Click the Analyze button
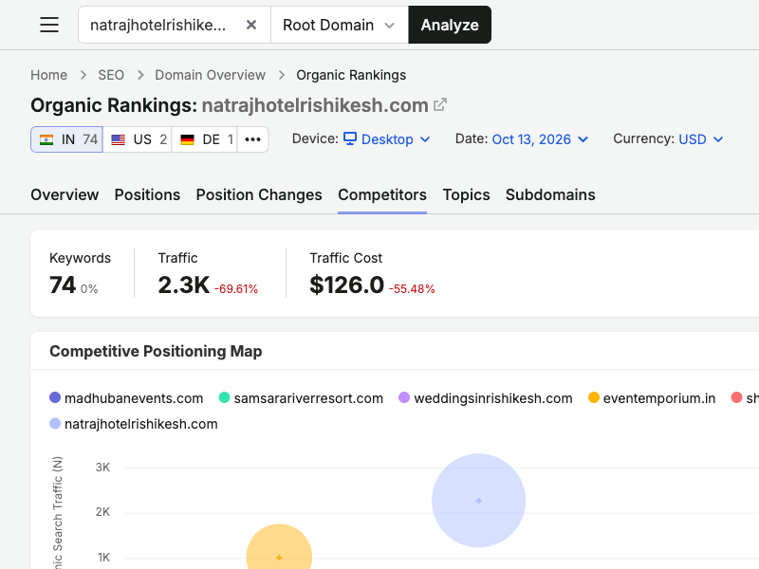Screen dimensions: 759x569 tap(450, 25)
